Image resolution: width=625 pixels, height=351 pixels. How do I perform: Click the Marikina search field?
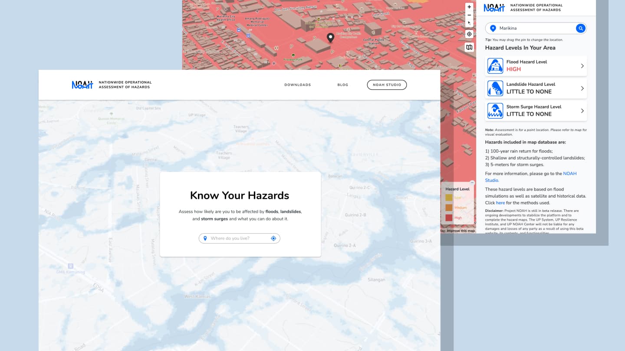536,28
